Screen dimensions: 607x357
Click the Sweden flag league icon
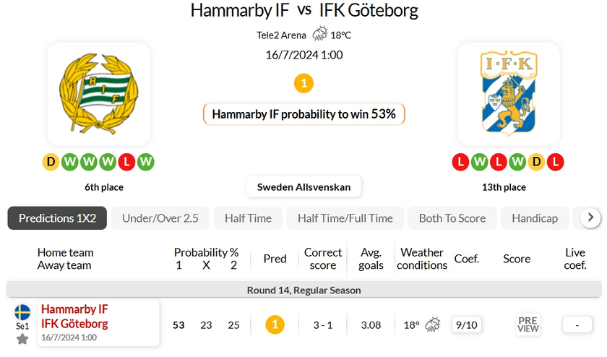[x=22, y=312]
